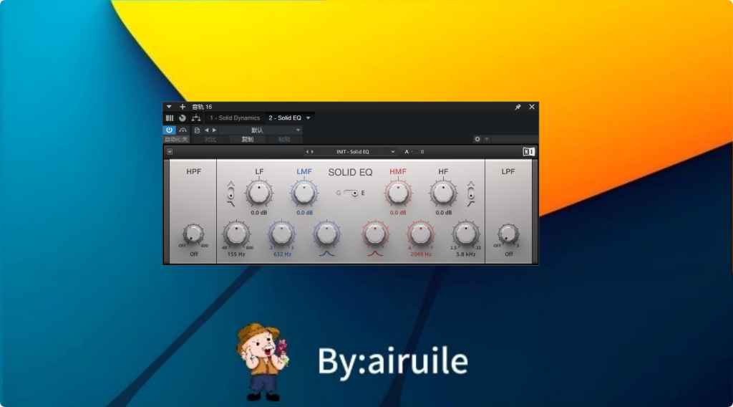The width and height of the screenshot is (733, 407).
Task: Select next Solid EQ preset
Action: pyautogui.click(x=312, y=152)
